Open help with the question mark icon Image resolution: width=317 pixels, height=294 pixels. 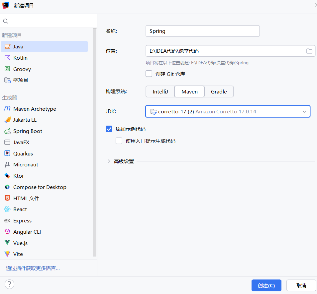coord(9,284)
